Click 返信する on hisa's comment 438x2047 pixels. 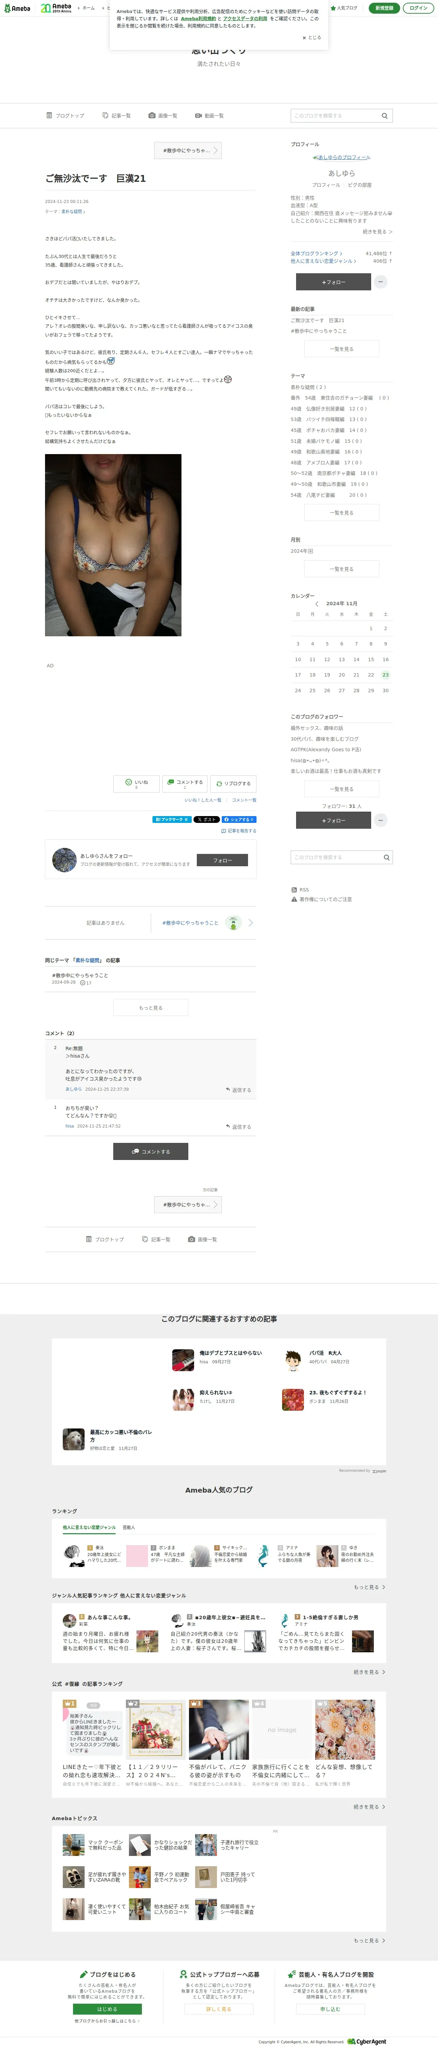[x=238, y=1127]
